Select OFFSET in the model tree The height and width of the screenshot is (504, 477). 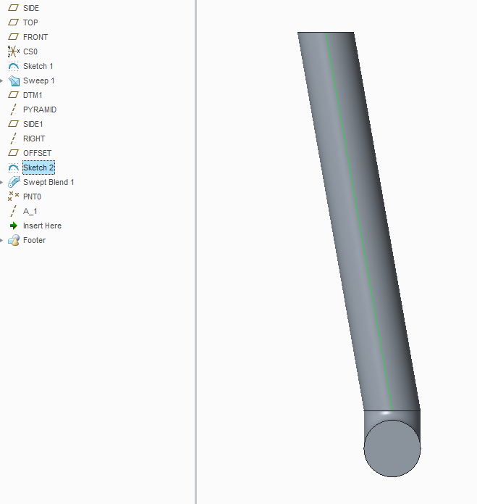tap(37, 153)
